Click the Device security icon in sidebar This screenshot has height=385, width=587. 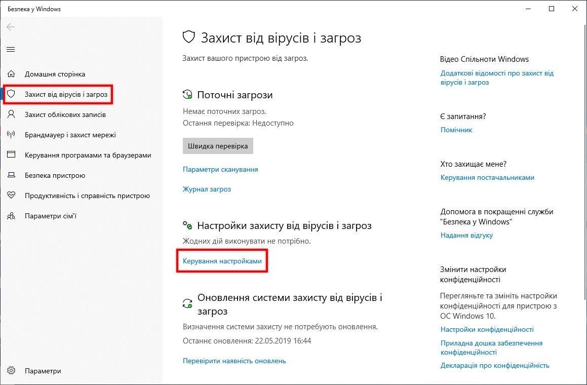click(12, 175)
